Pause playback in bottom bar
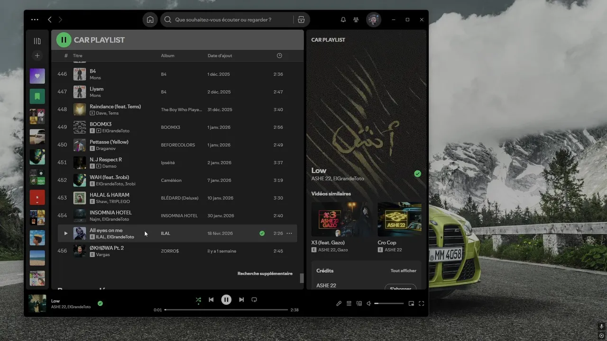 (226, 300)
